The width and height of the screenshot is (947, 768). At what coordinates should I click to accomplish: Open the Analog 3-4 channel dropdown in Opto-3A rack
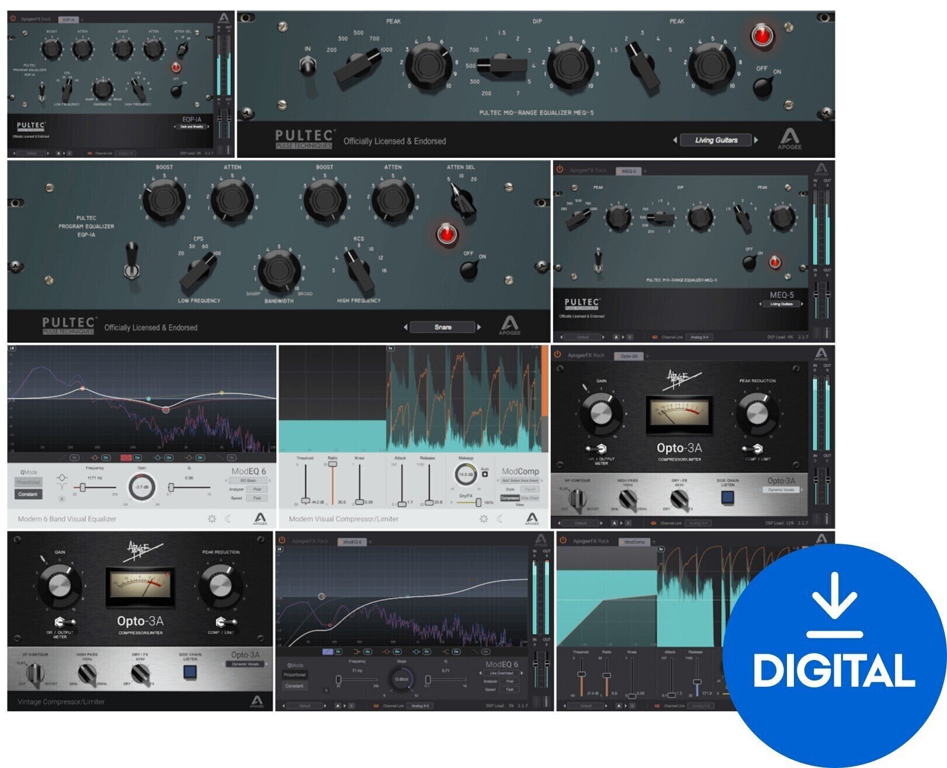pos(699,523)
